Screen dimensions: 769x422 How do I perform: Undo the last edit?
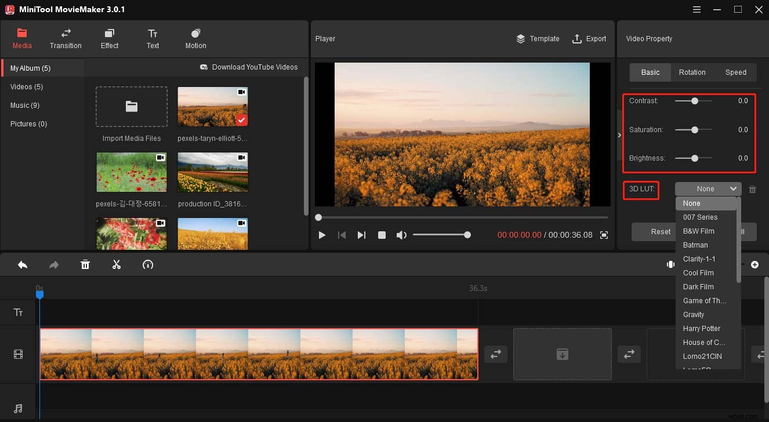point(23,264)
